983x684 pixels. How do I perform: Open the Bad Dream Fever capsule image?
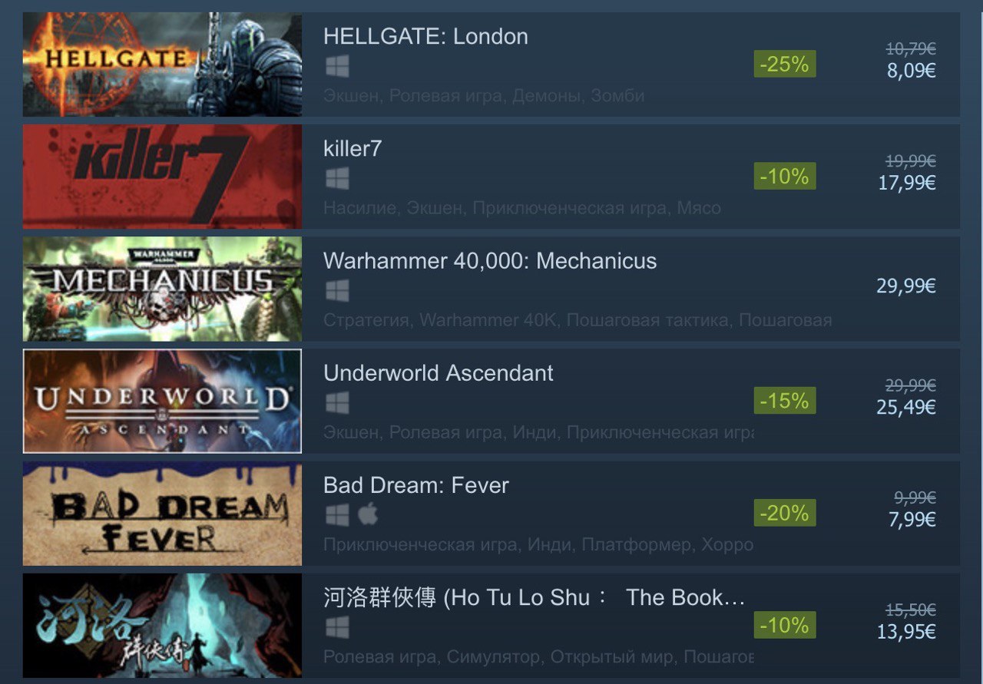(162, 513)
